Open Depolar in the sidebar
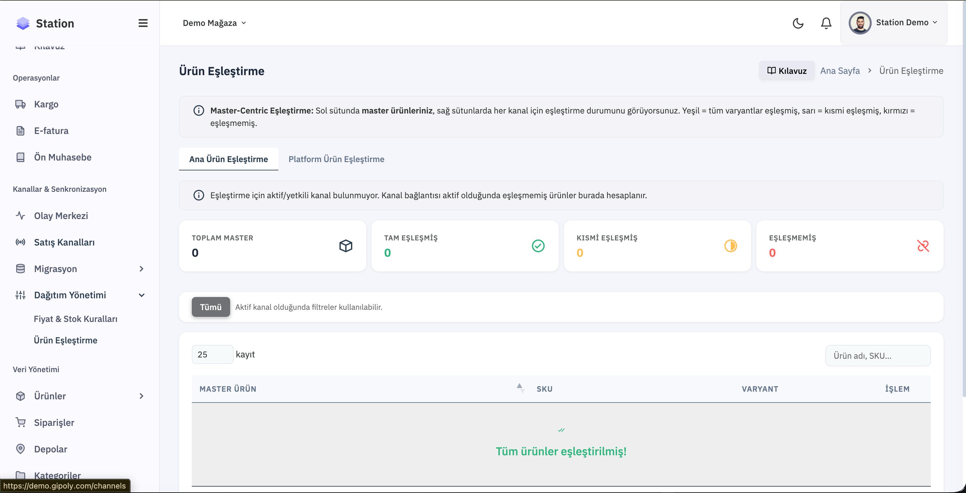 pyautogui.click(x=51, y=449)
